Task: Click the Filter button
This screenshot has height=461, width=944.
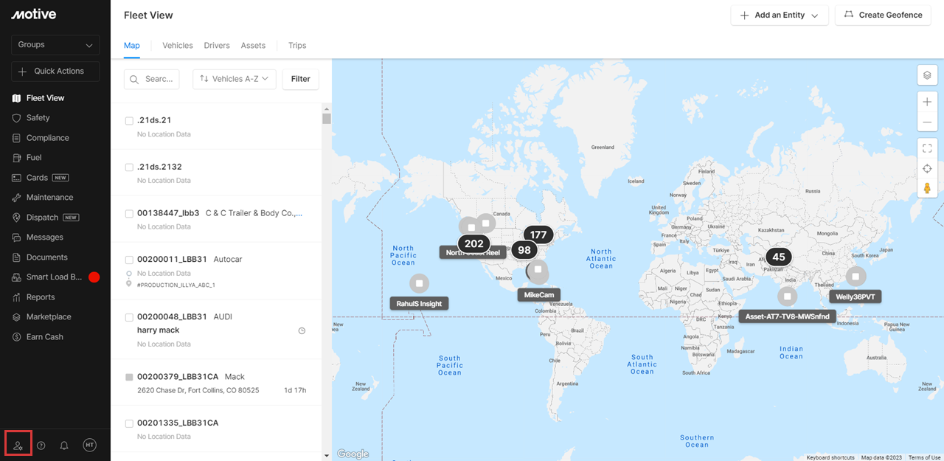Action: (301, 79)
